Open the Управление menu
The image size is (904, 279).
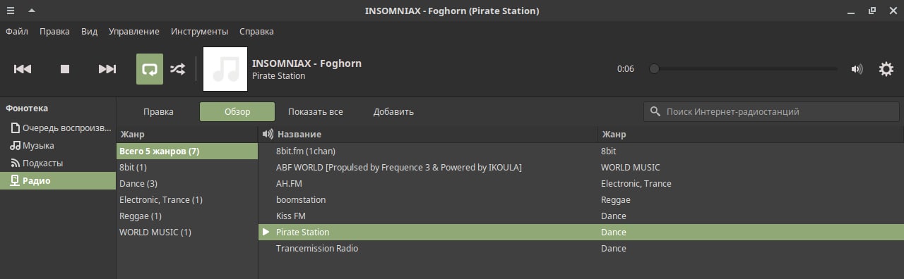tap(134, 32)
